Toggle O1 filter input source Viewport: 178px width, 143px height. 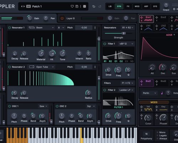click(116, 61)
